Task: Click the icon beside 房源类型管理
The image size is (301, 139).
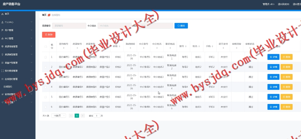Action: point(2,55)
